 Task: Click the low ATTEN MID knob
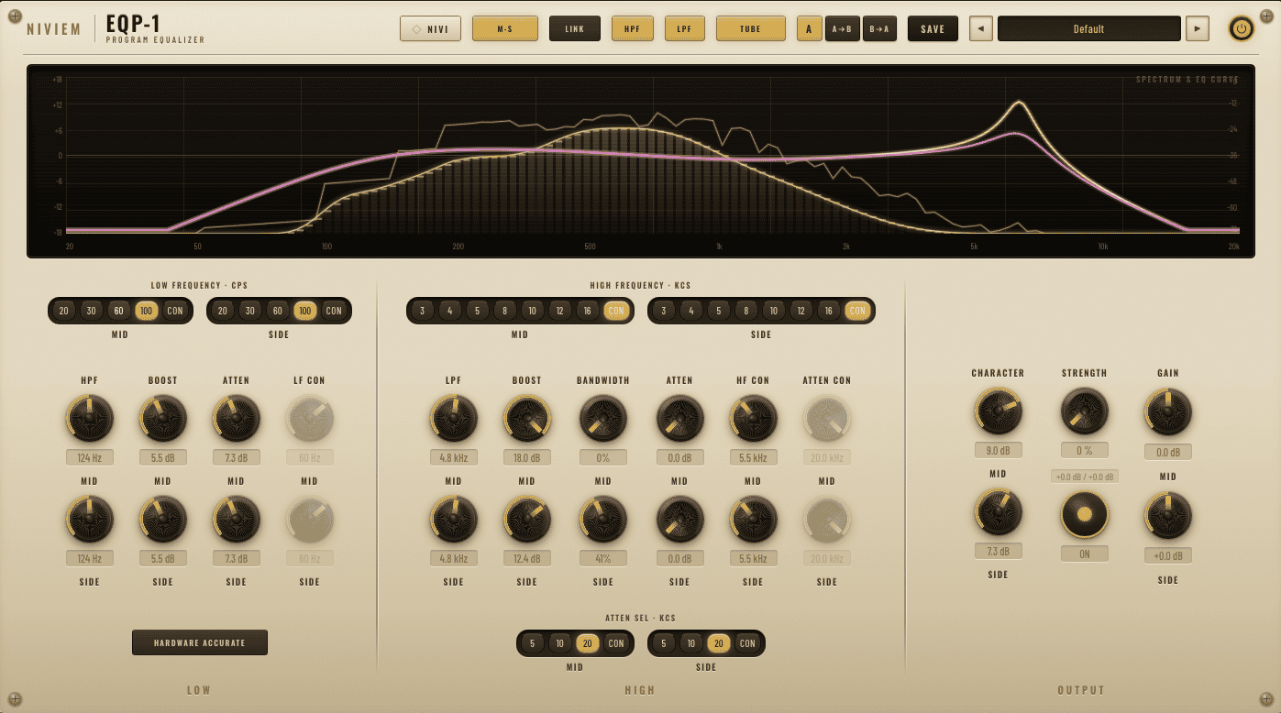click(x=237, y=419)
